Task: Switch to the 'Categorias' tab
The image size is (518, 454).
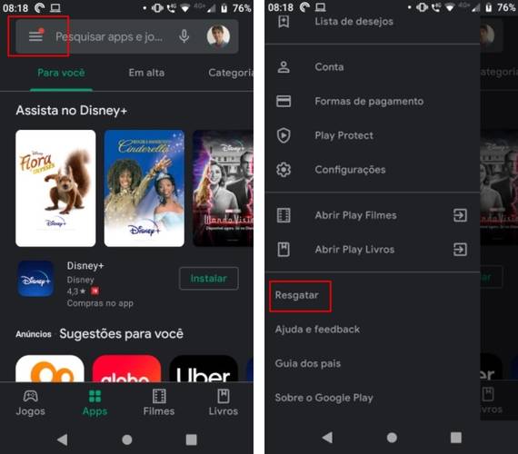Action: (231, 73)
